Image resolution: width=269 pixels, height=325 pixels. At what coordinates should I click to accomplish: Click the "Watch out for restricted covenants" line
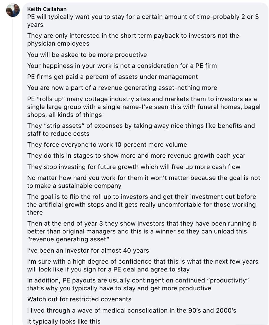click(x=79, y=299)
